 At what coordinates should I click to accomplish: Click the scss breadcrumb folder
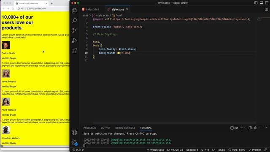click(85, 15)
